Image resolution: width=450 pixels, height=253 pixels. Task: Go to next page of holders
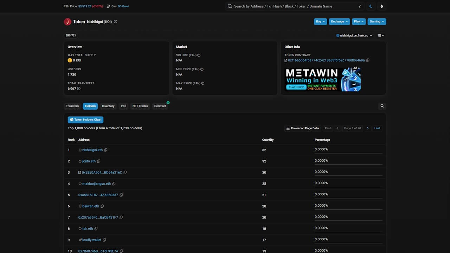368,128
